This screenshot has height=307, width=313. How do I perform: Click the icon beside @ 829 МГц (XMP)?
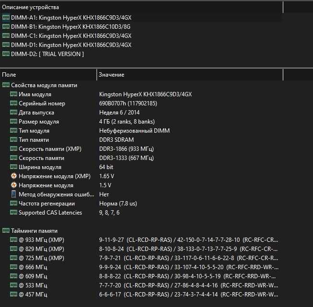coord(13,249)
